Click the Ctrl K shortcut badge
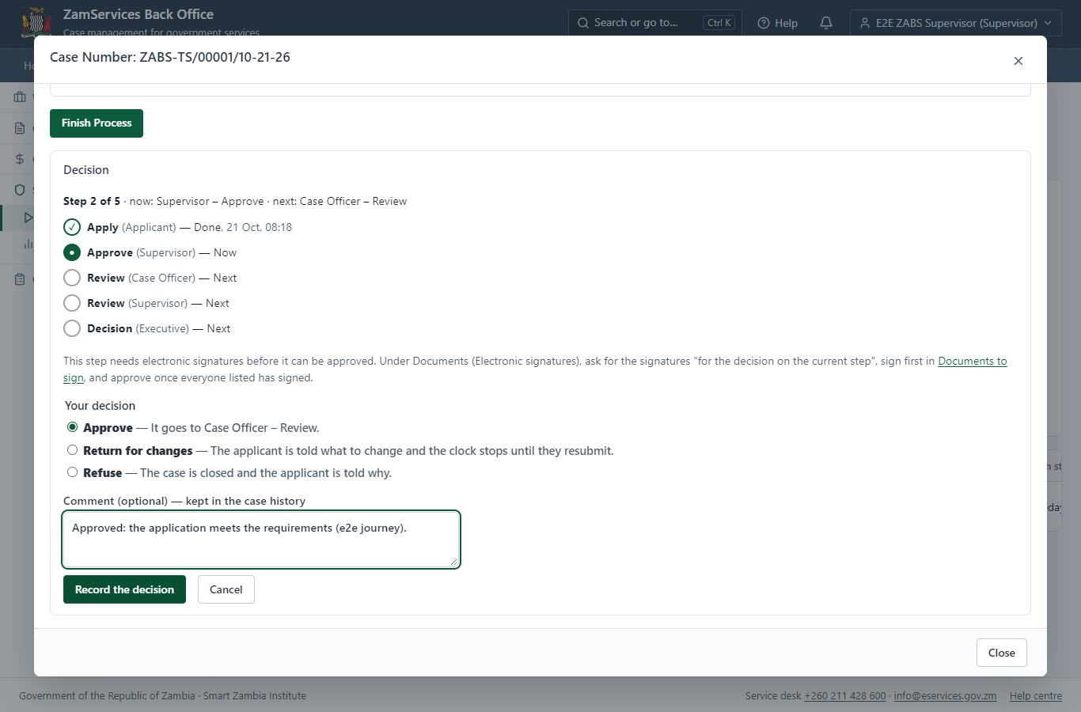Viewport: 1081px width, 712px height. 719,23
